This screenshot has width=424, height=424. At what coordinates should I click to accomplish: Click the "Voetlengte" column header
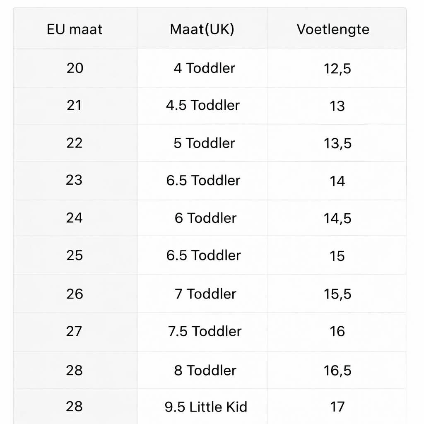pos(333,29)
